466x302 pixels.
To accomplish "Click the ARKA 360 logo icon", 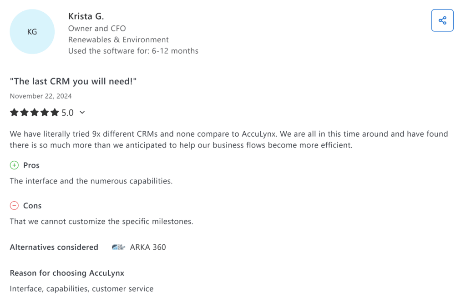I will [118, 247].
